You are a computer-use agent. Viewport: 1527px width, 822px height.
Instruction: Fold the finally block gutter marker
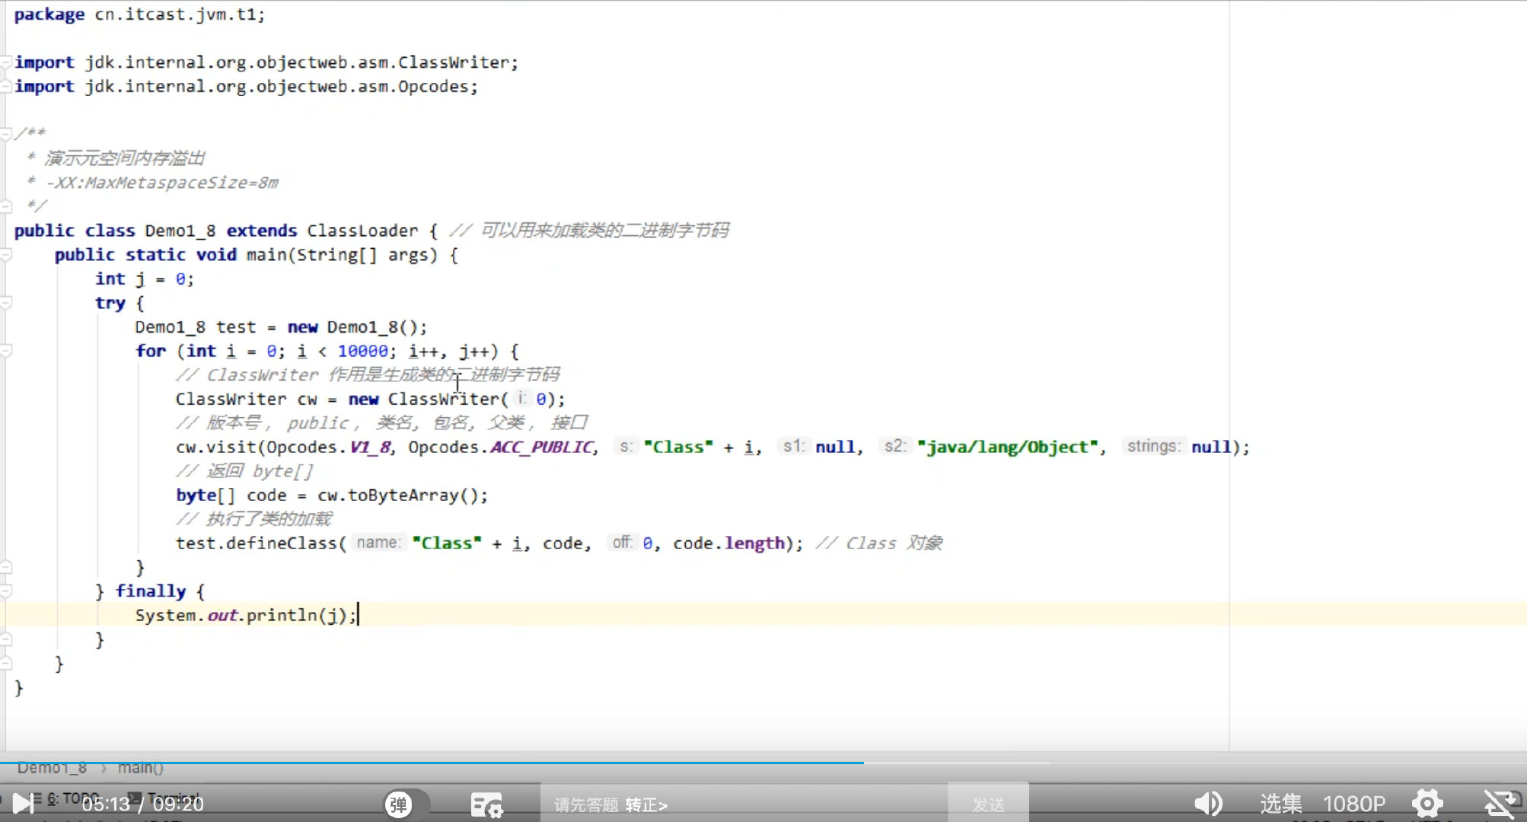6,591
